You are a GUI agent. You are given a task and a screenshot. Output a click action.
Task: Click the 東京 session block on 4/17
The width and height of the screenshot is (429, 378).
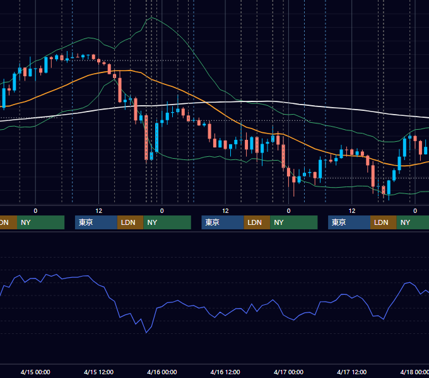point(349,222)
